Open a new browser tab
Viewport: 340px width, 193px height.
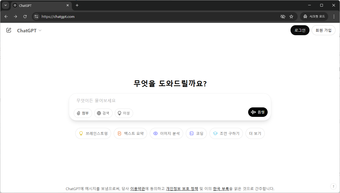pyautogui.click(x=77, y=5)
